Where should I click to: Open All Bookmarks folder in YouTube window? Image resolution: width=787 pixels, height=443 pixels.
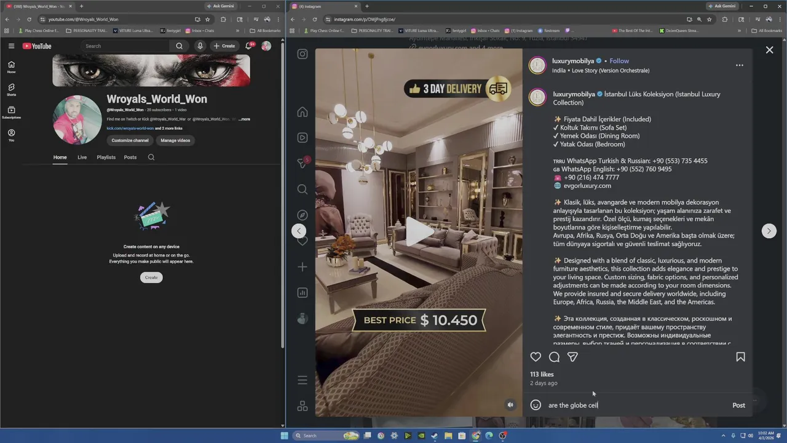coord(265,31)
